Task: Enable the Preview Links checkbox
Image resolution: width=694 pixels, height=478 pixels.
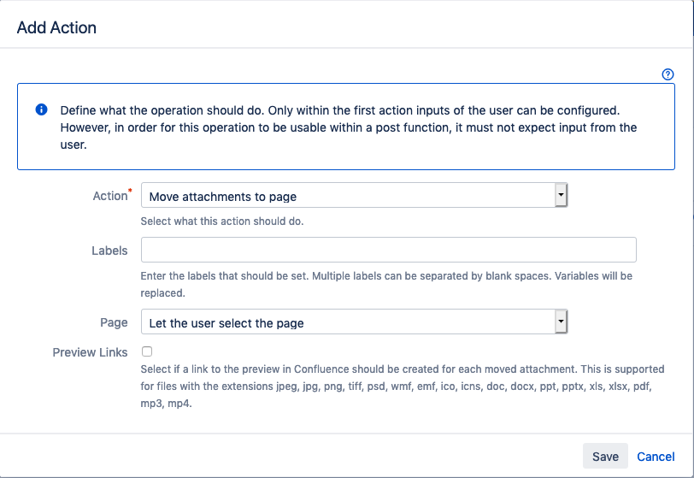Action: point(147,351)
